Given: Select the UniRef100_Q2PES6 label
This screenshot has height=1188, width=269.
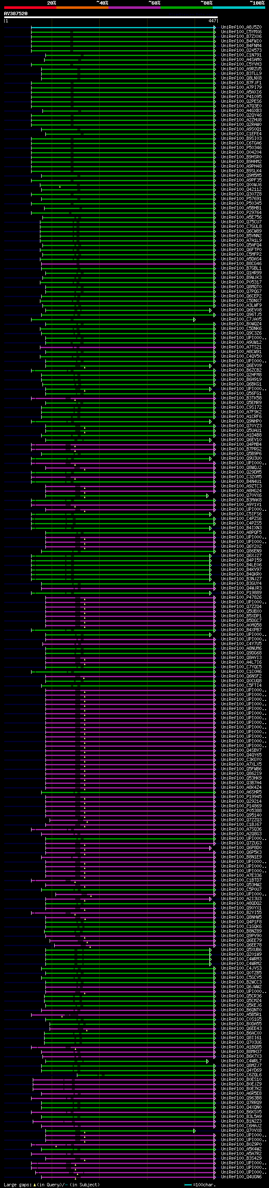Looking at the screenshot, I should 241,102.
